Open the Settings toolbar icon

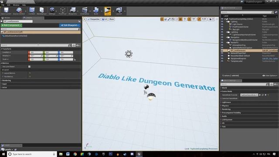pyautogui.click(x=52, y=11)
